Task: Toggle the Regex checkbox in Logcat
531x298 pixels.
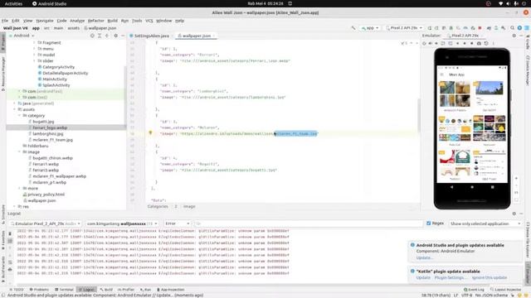Action: [428, 223]
